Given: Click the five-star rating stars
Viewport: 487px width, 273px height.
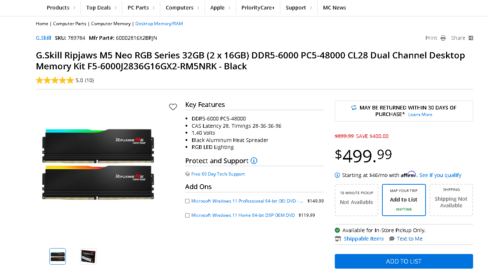Looking at the screenshot, I should pyautogui.click(x=55, y=80).
